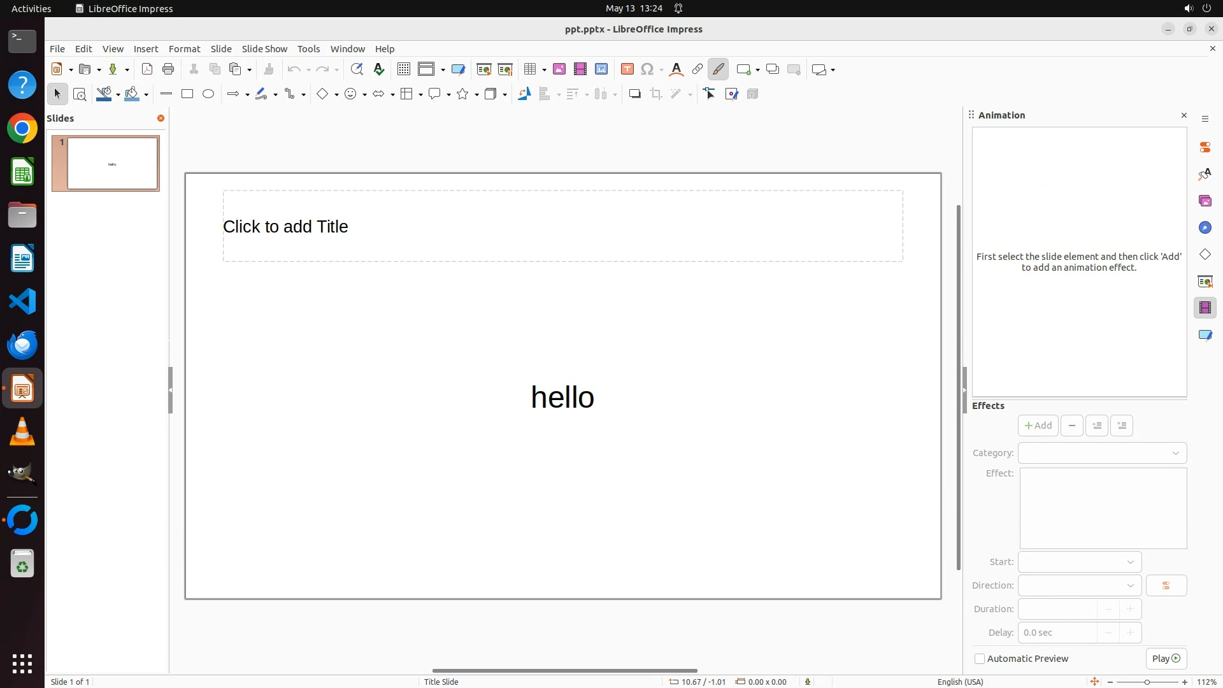Open the animation Direction dropdown
Viewport: 1223px width, 688px height.
click(1080, 585)
